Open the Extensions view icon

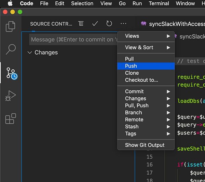11,118
